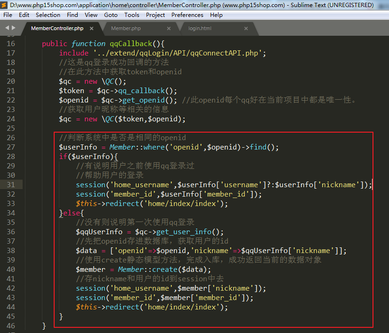Click the Sublime Text app icon in title bar

[x=4, y=5]
